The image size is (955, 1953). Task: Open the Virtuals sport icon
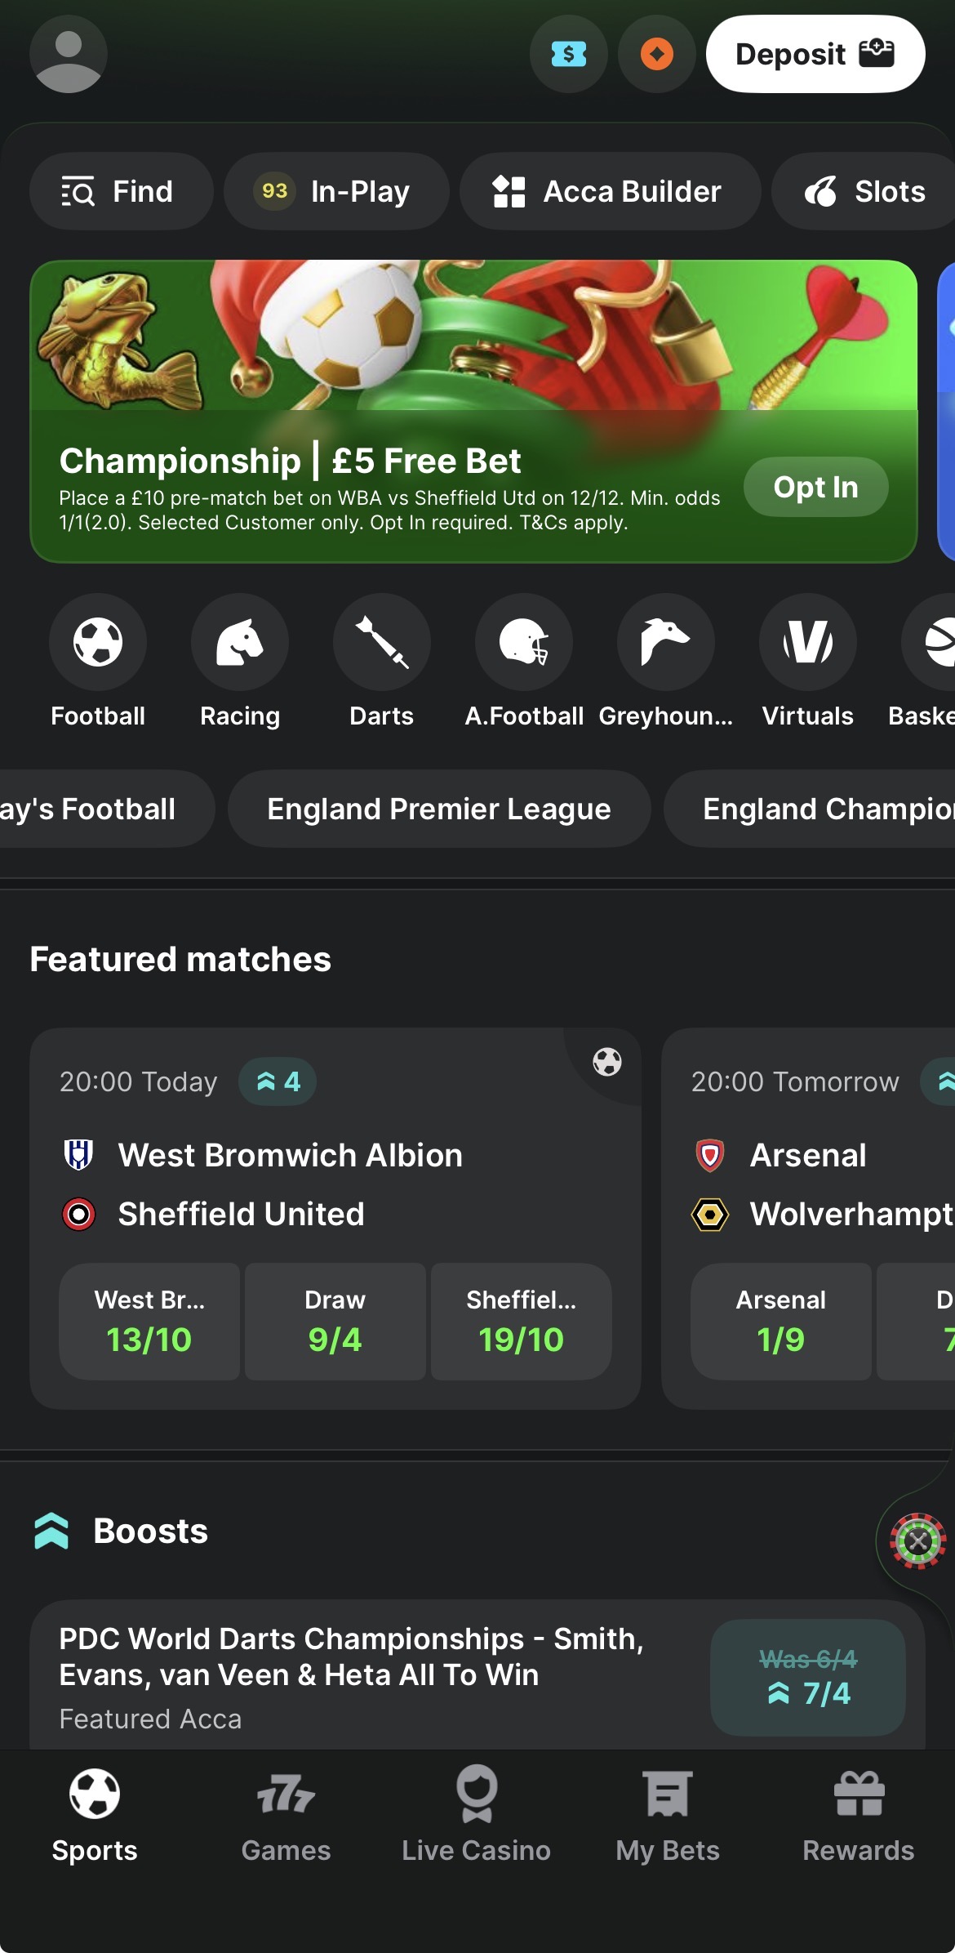pyautogui.click(x=808, y=643)
